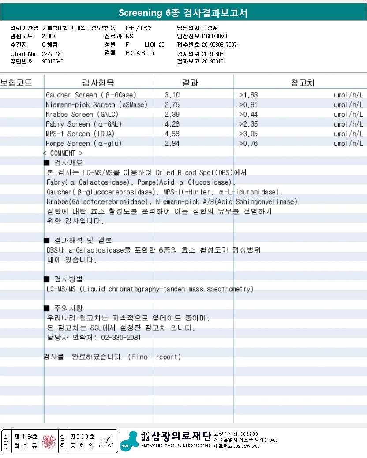The width and height of the screenshot is (367, 458).
Task: Click the specialist license '제333호'
Action: [x=83, y=436]
